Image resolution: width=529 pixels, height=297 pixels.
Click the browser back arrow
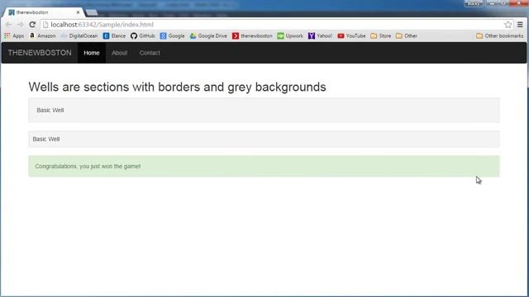tap(9, 25)
